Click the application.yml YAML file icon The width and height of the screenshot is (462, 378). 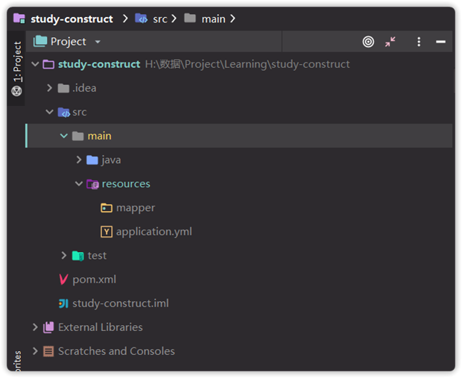click(107, 232)
